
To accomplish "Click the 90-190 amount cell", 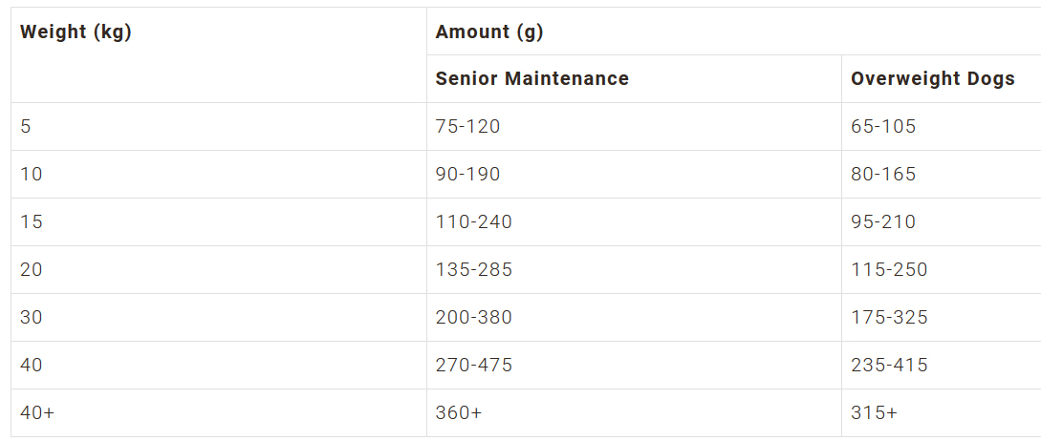I will (x=634, y=175).
